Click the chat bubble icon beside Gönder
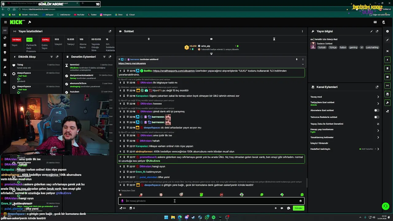The image size is (393, 221). coord(282,208)
